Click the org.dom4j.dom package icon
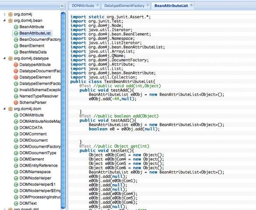 (x=11, y=109)
